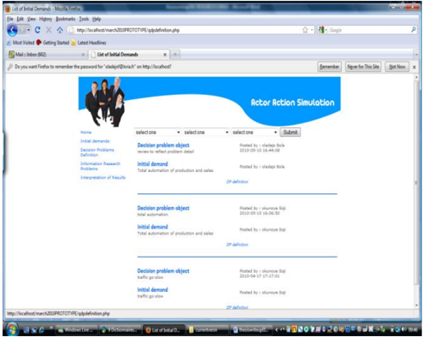423x337 pixels.
Task: Click the Submit button
Action: tap(291, 133)
